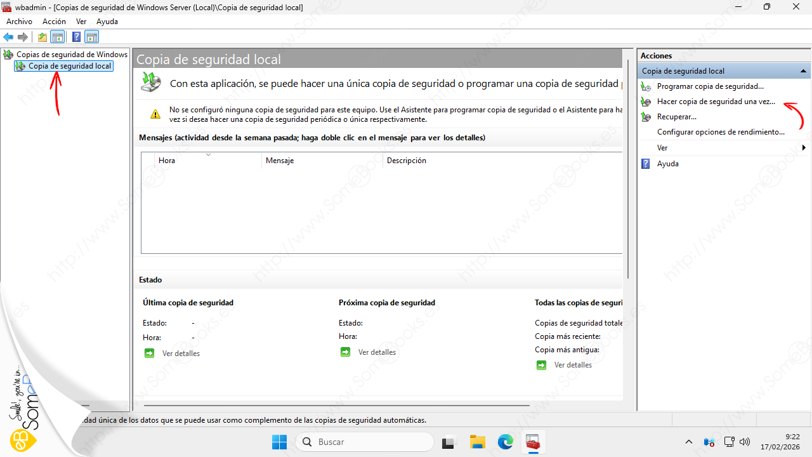Collapse the Copia de seguridad local actions header
This screenshot has height=457, width=812.
(x=803, y=71)
